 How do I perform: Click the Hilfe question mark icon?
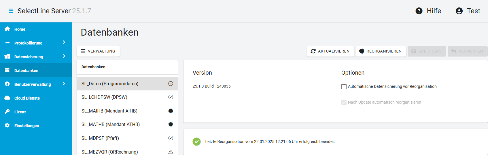[x=419, y=11]
